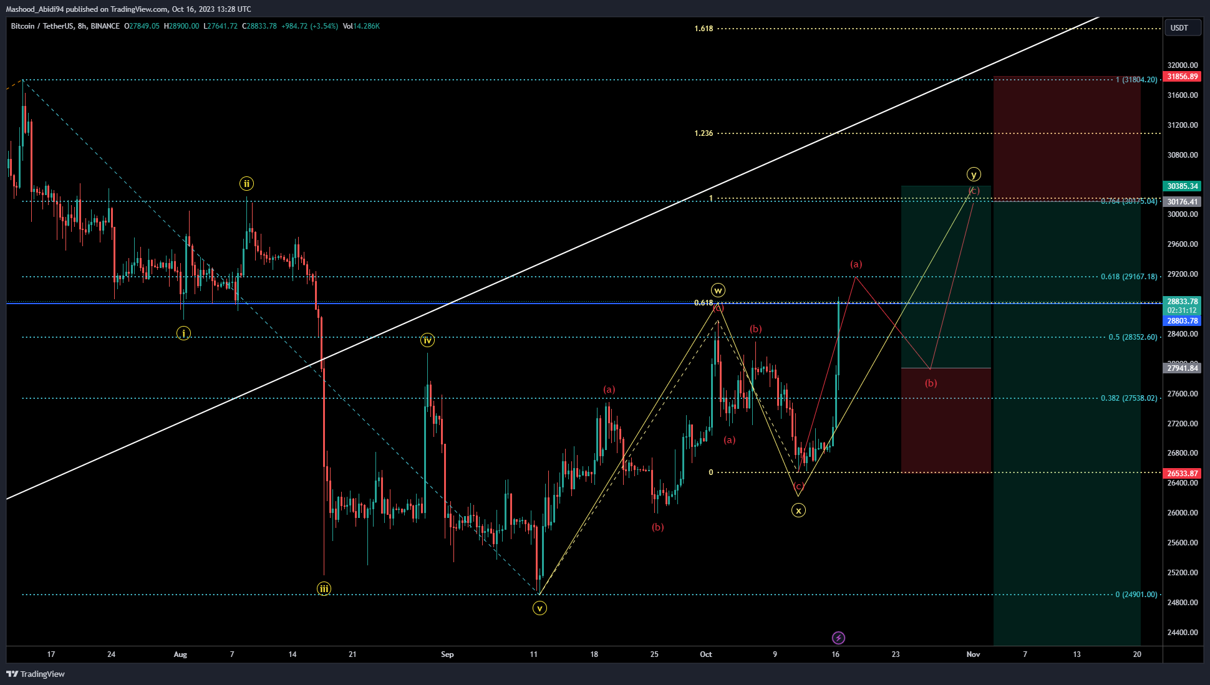
Task: Click the Sep date on time axis
Action: (447, 654)
